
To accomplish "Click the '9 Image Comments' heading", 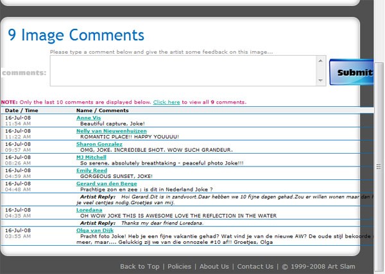I will click(x=76, y=35).
